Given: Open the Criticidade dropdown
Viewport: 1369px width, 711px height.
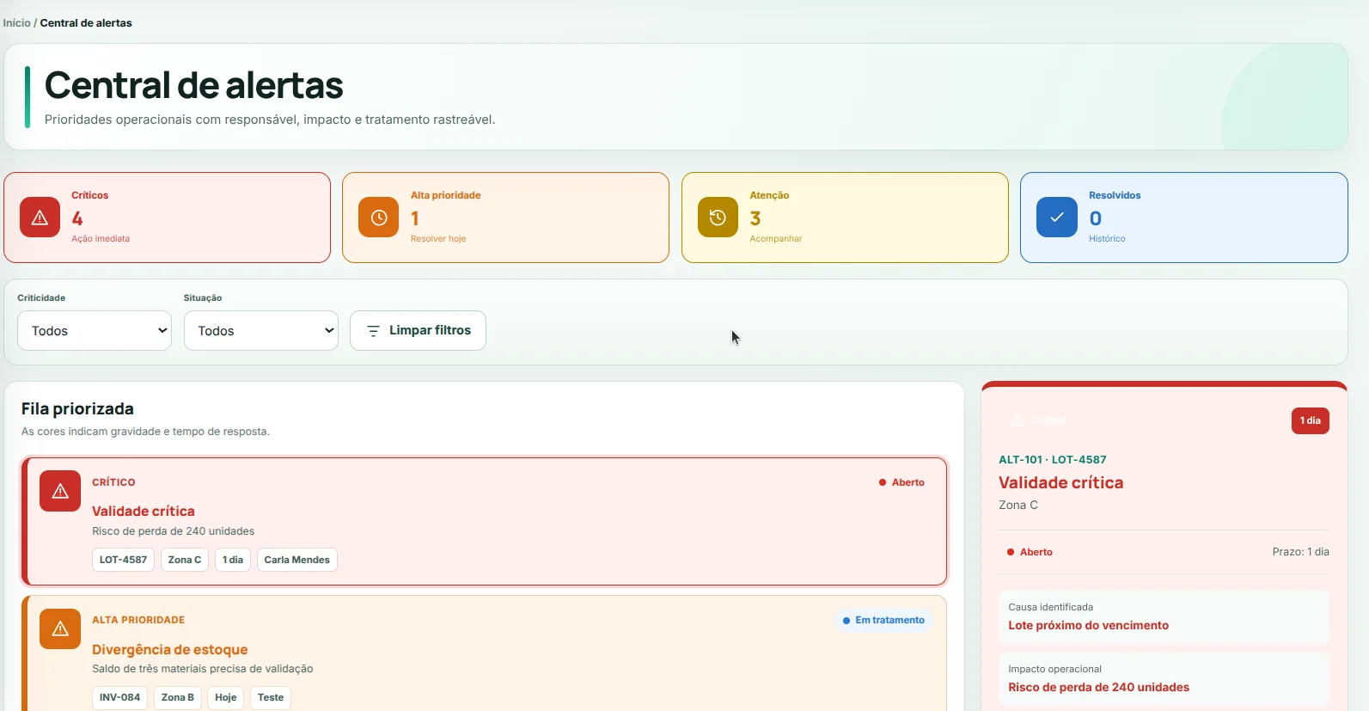Looking at the screenshot, I should pyautogui.click(x=95, y=331).
